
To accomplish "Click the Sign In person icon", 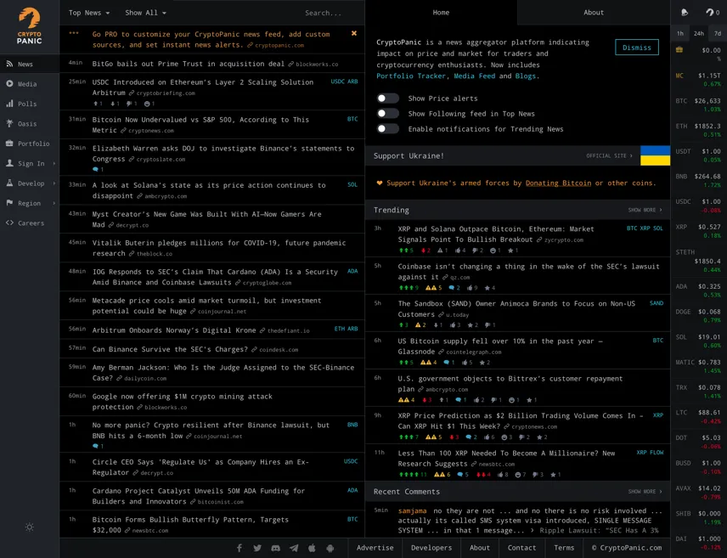I will pos(9,163).
